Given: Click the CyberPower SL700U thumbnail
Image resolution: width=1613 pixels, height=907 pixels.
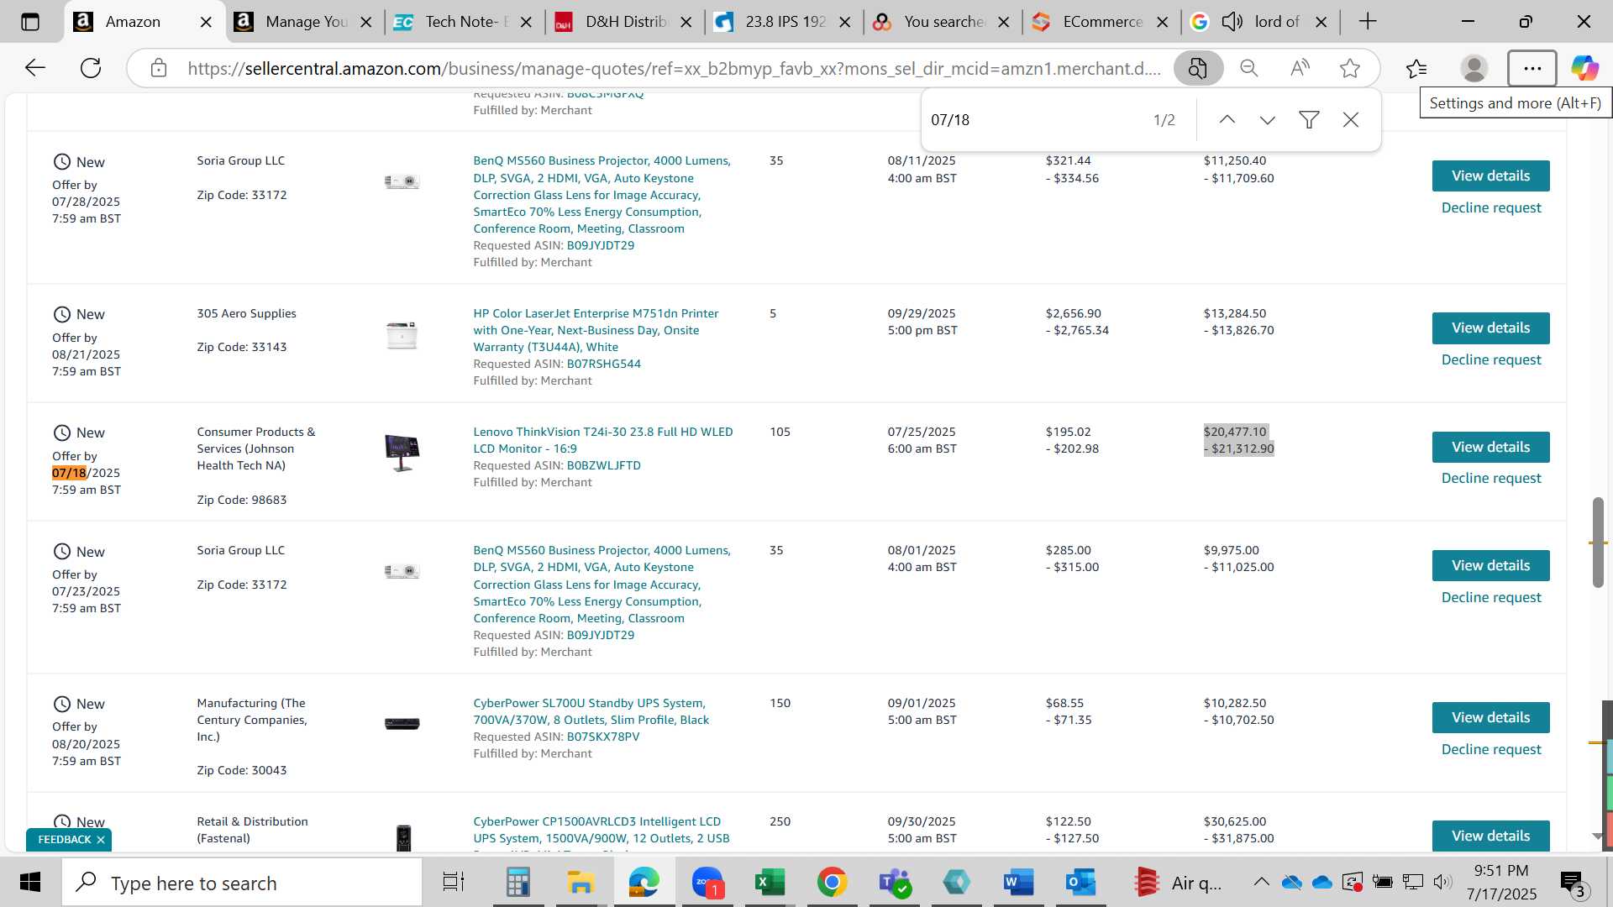Looking at the screenshot, I should coord(402,724).
